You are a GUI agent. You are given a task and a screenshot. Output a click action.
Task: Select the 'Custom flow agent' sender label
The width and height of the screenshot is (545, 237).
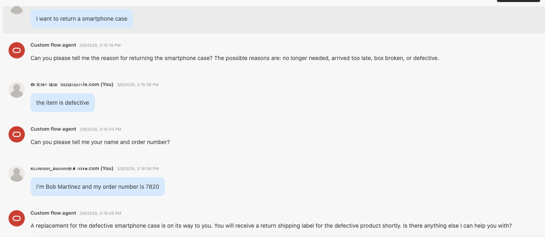click(53, 45)
